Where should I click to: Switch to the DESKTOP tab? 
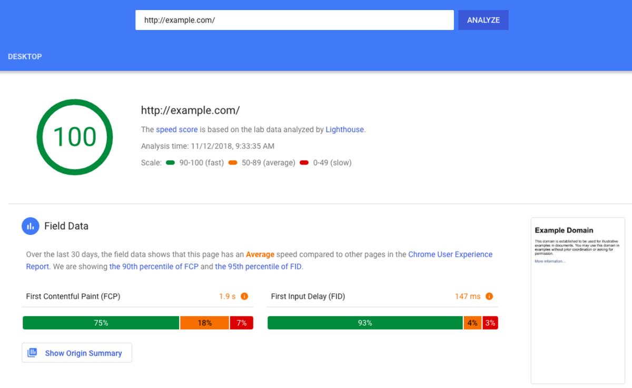(25, 56)
